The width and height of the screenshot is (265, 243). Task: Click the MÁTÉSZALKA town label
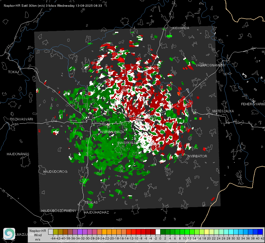click(x=223, y=111)
